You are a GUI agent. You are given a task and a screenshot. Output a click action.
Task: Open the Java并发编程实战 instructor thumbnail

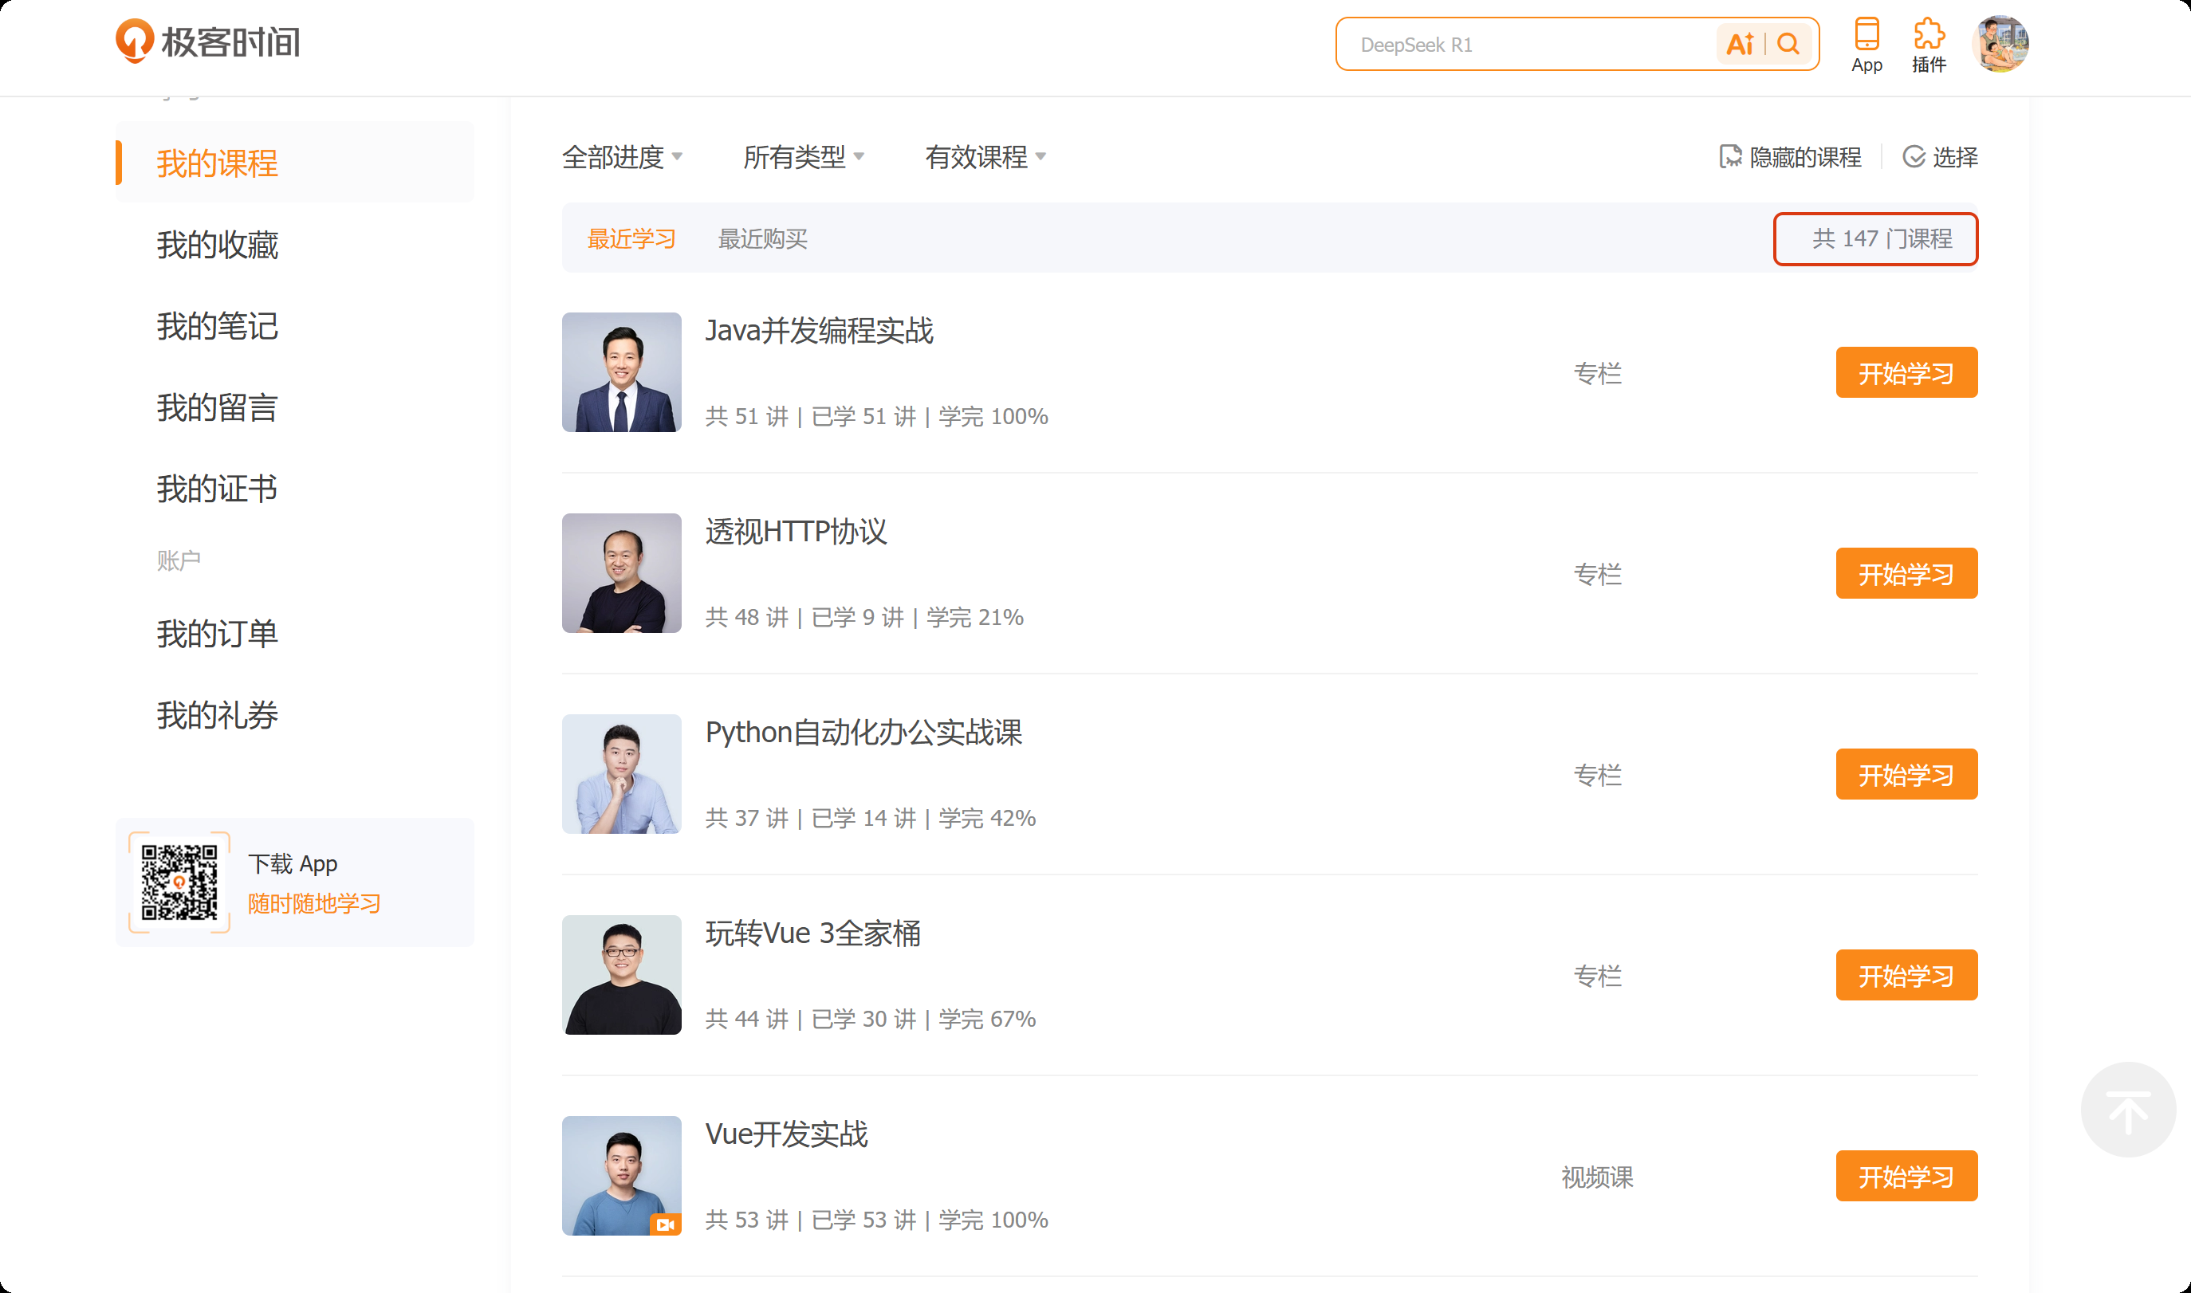pyautogui.click(x=621, y=372)
